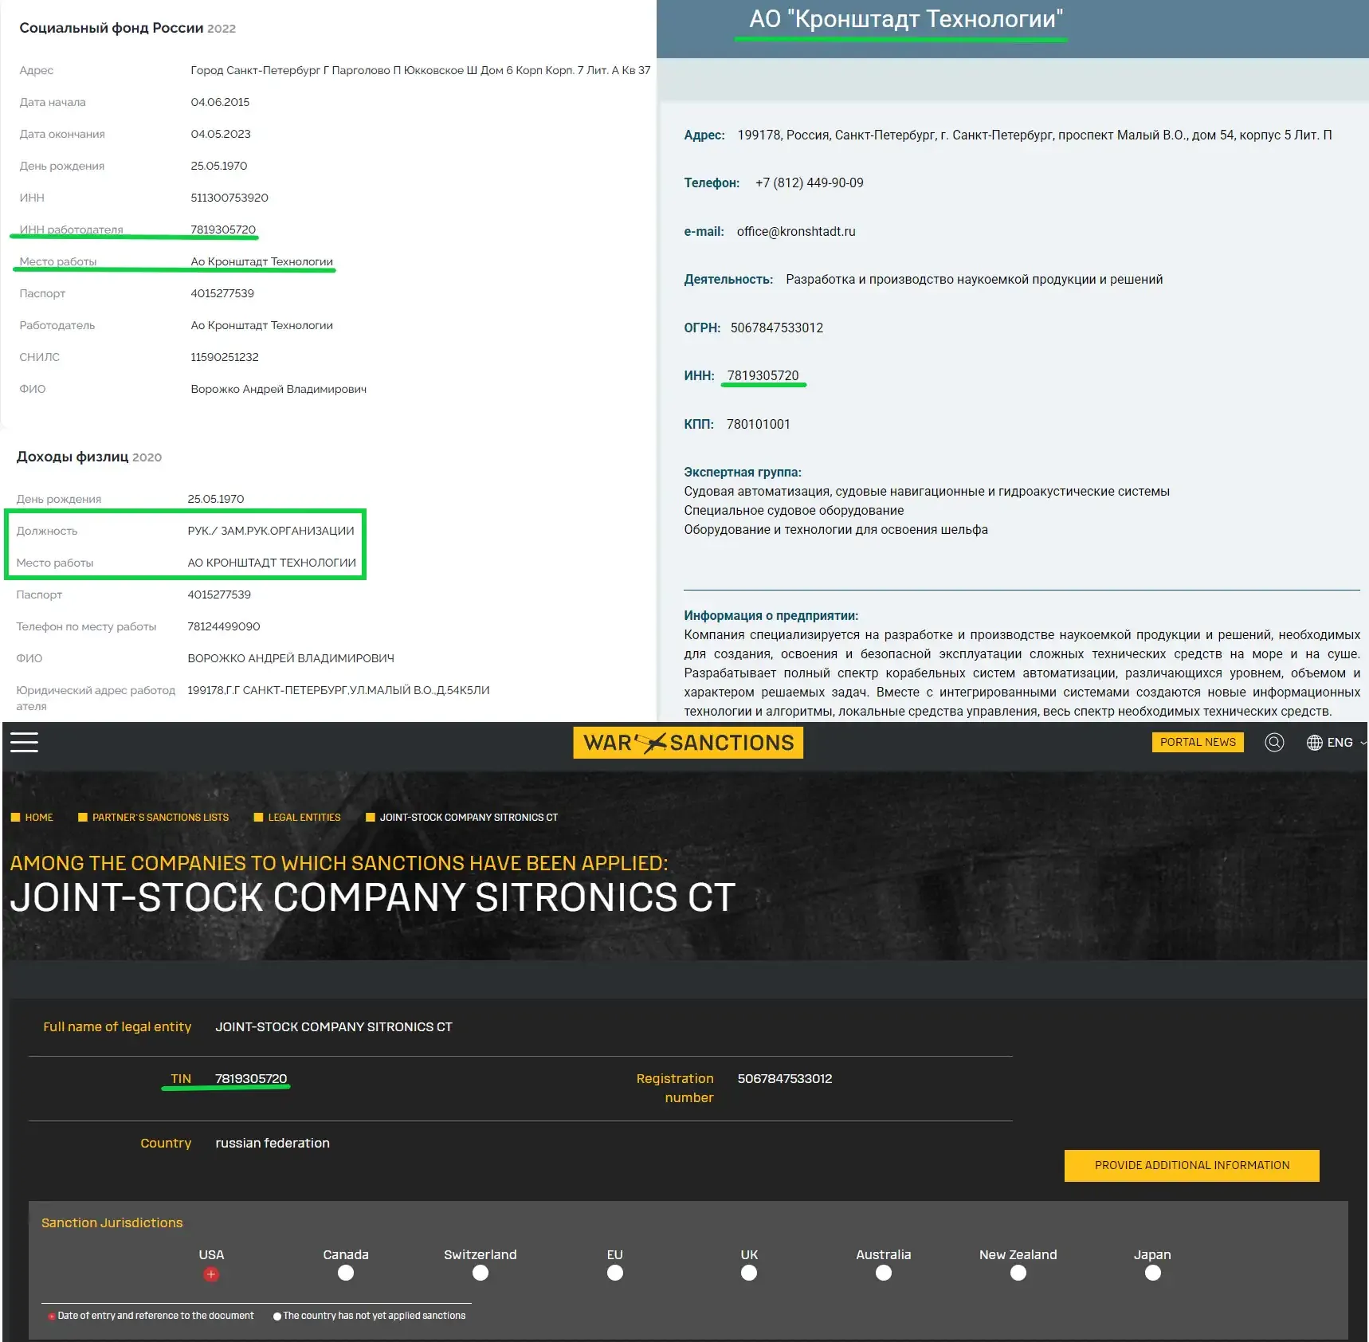
Task: Click the PORTAL NEWS button
Action: (1198, 742)
